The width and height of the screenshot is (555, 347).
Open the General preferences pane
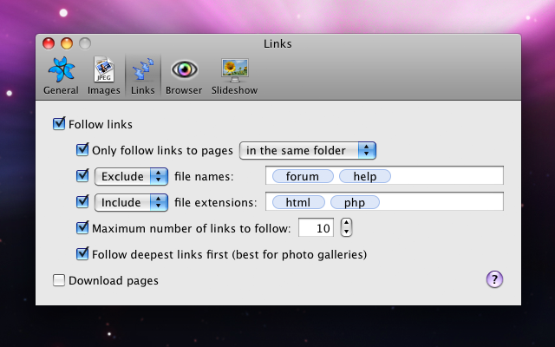point(61,75)
